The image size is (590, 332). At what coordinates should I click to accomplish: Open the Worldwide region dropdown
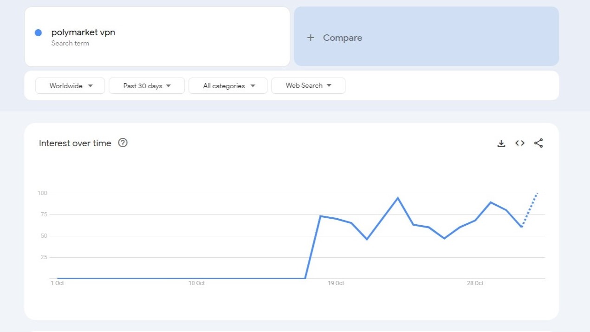click(70, 86)
